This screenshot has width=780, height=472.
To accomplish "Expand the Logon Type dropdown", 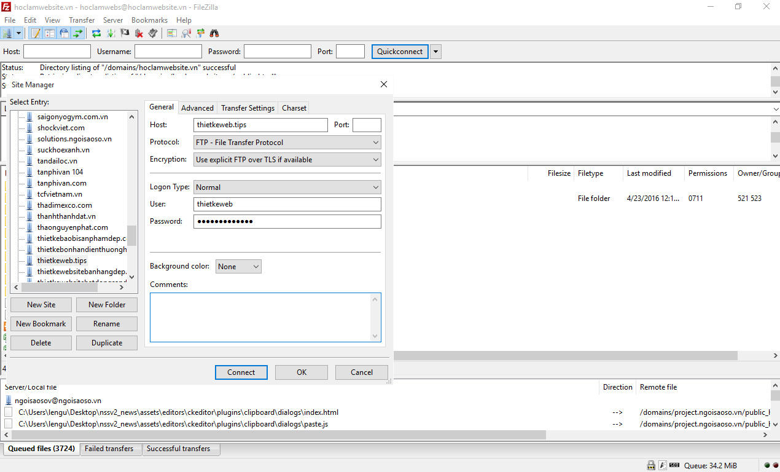I will point(287,187).
